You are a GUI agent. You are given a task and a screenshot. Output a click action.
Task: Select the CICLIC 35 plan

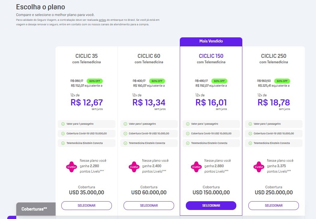coord(87,205)
